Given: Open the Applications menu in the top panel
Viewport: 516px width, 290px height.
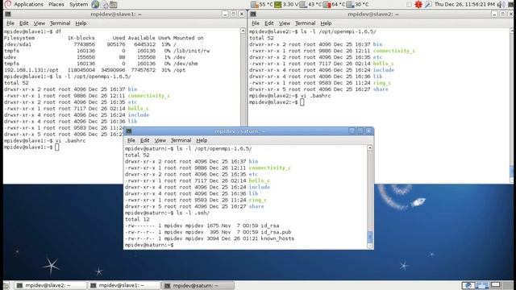Looking at the screenshot, I should tap(28, 4).
